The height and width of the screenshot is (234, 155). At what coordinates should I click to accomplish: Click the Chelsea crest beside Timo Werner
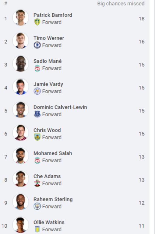click(37, 45)
